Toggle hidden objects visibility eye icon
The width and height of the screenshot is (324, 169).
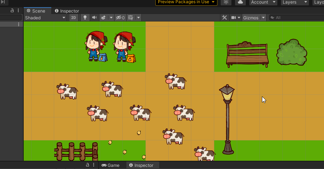120,18
